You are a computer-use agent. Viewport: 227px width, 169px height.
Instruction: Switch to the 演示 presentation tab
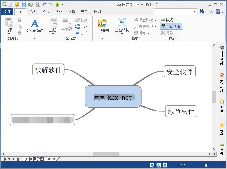pyautogui.click(x=84, y=12)
